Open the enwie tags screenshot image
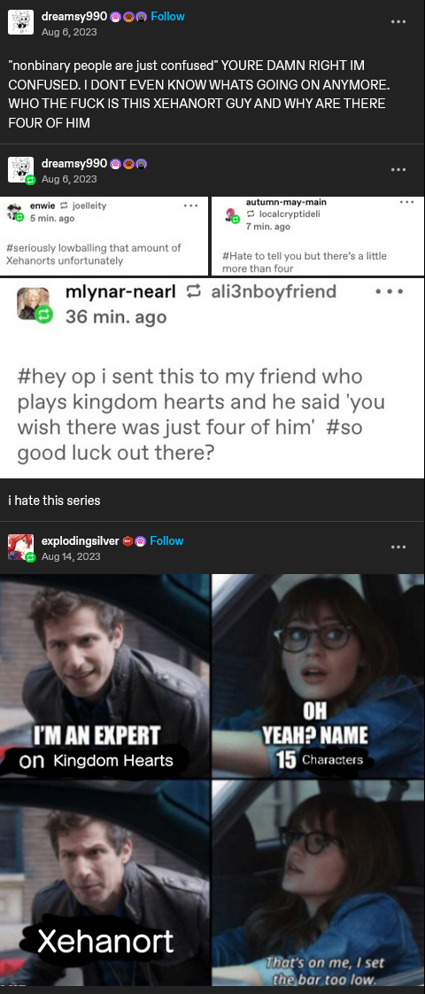 [104, 236]
